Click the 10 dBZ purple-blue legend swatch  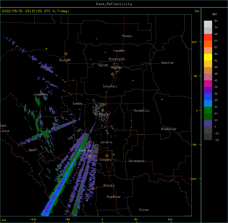[x=208, y=123]
